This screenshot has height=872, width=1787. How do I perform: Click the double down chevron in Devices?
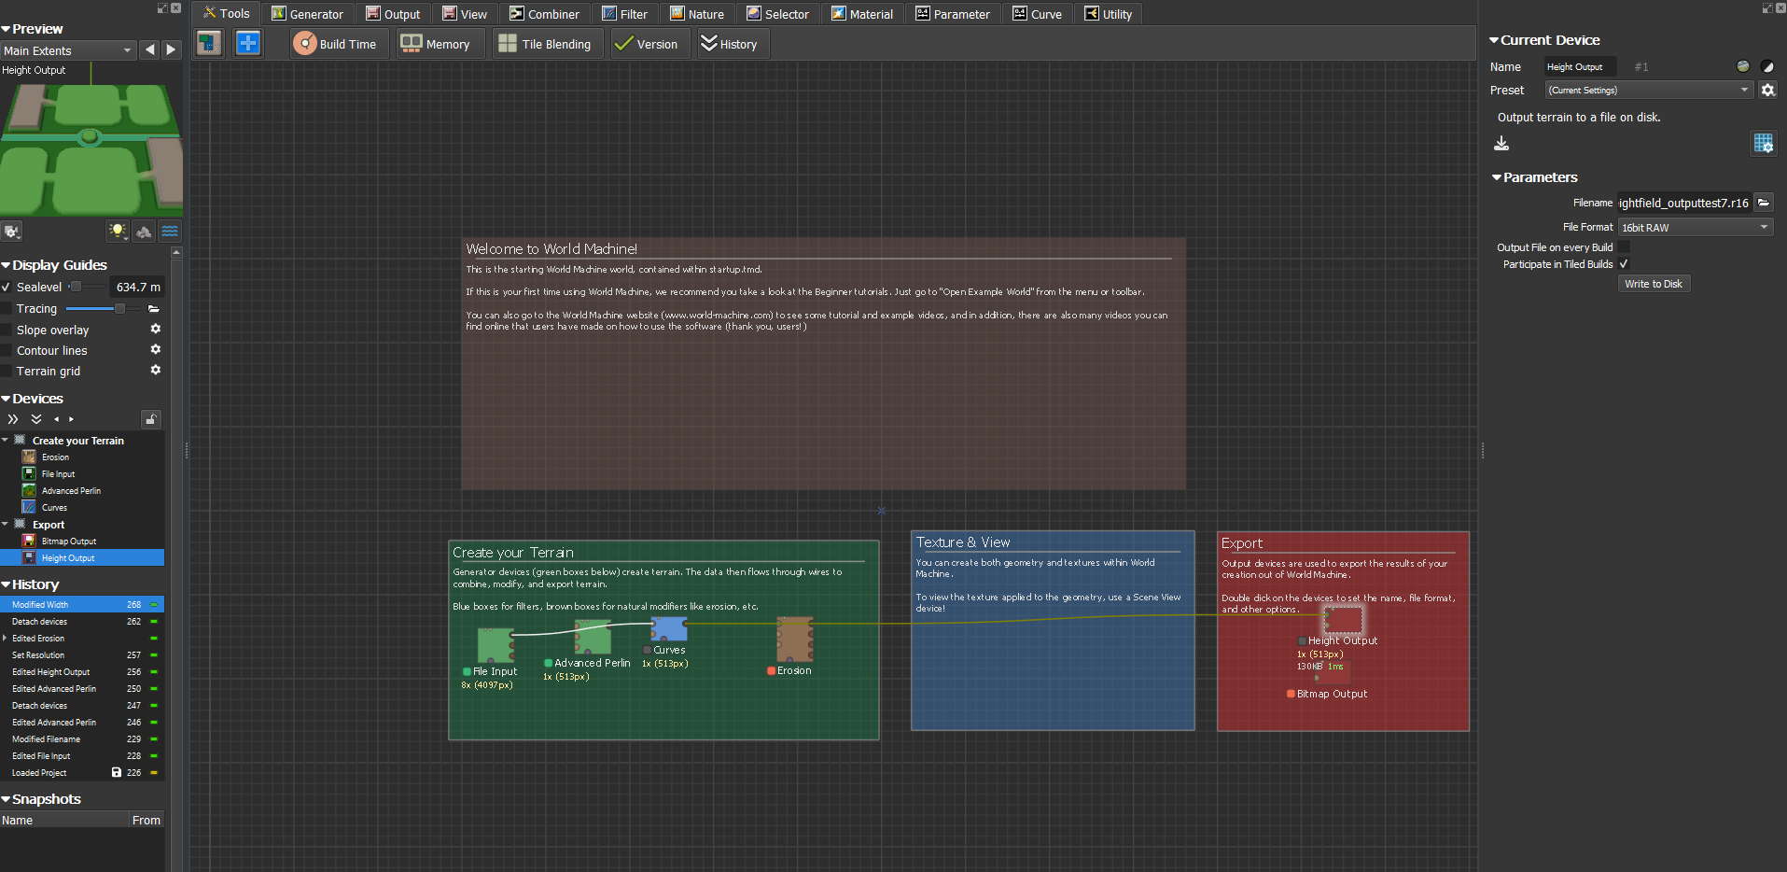click(36, 419)
